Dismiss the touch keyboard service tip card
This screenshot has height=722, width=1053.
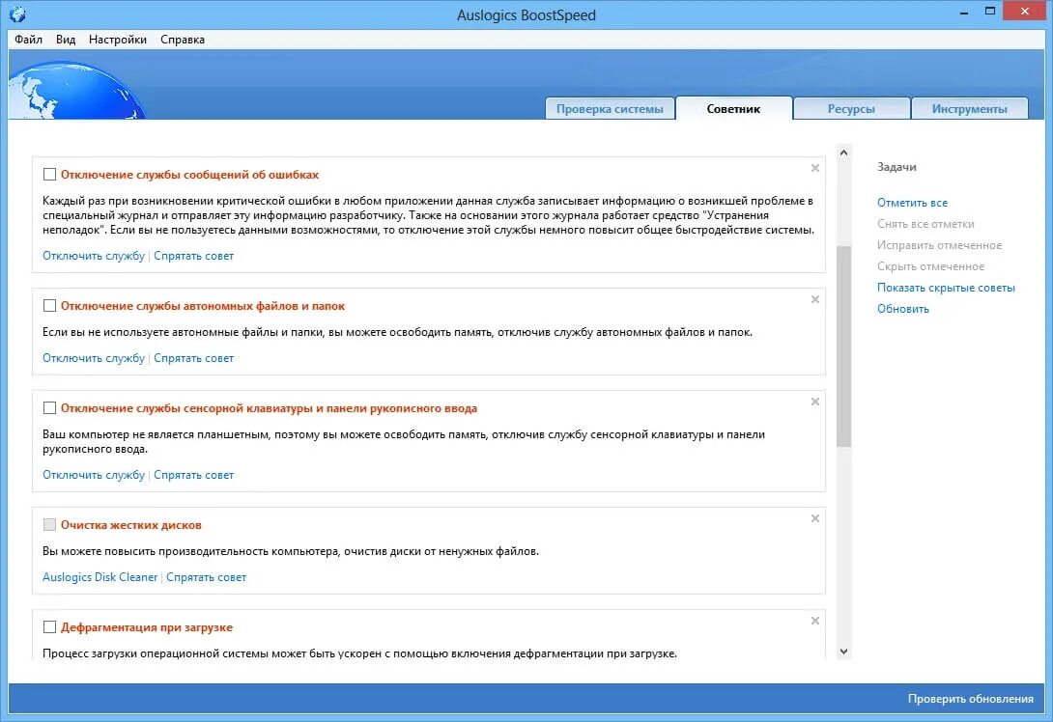(814, 402)
